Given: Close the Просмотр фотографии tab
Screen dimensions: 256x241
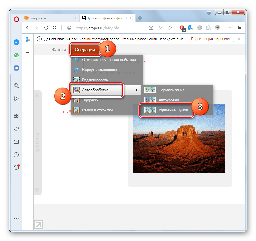Looking at the screenshot, I should (131, 18).
